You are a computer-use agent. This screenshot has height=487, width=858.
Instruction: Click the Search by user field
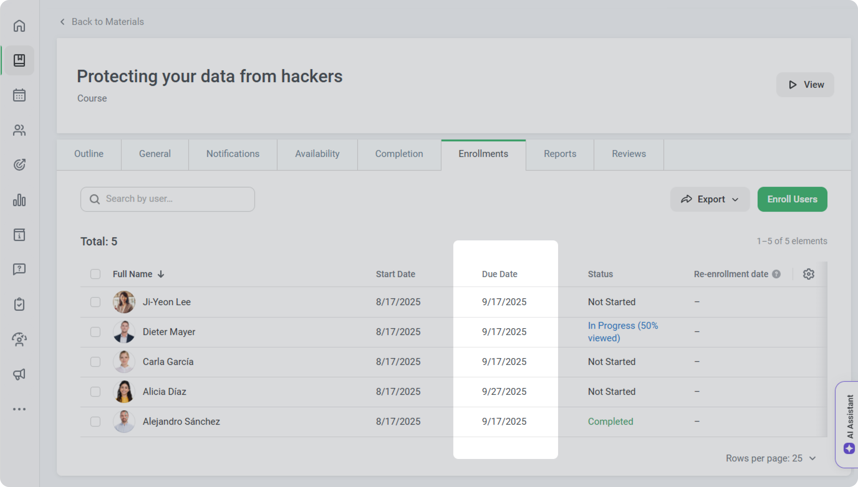167,199
